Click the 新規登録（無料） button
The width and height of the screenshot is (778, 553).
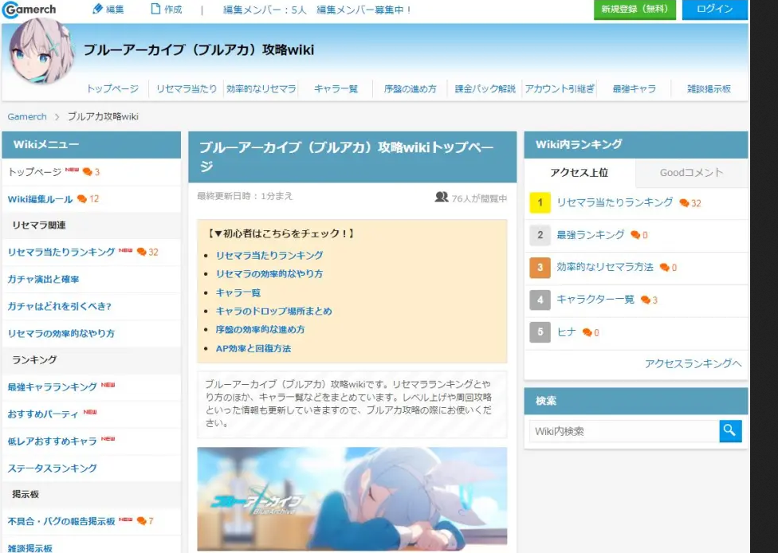click(635, 10)
